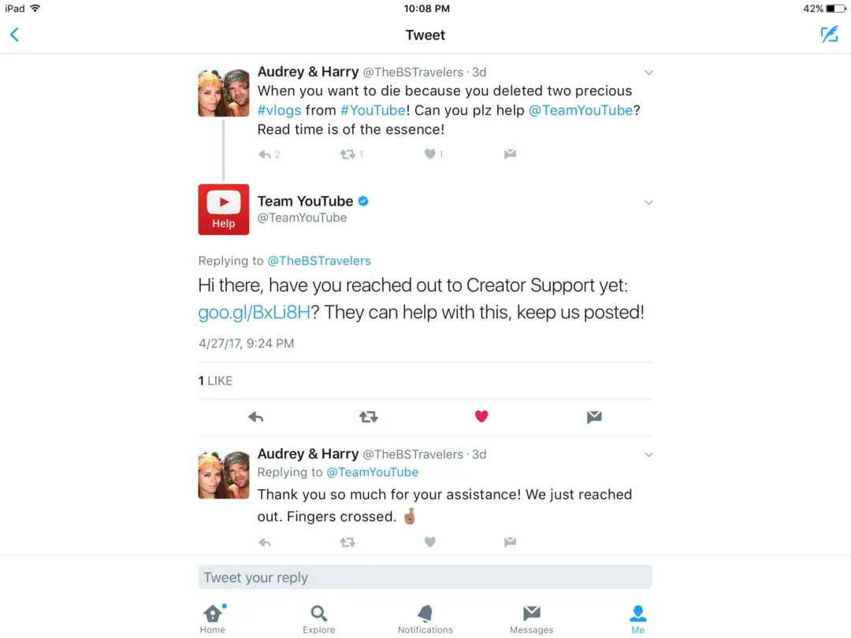851x638 pixels.
Task: Open options chevron on first tweet
Action: click(648, 72)
